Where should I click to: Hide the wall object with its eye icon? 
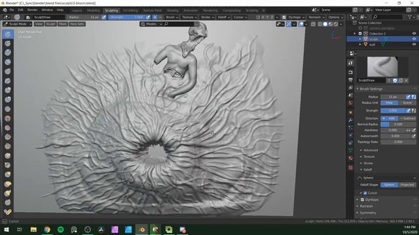[x=414, y=44]
